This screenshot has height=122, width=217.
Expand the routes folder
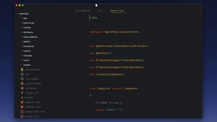(21, 51)
